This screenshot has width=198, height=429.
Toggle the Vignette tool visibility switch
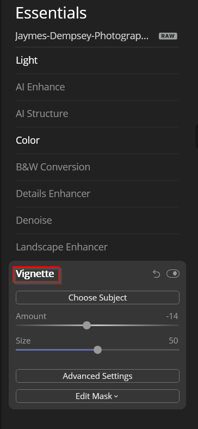pyautogui.click(x=173, y=274)
